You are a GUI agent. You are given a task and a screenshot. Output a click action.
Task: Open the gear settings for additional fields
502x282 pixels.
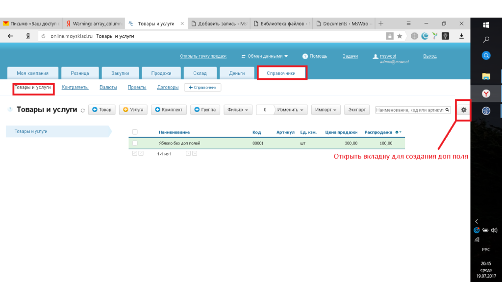464,110
